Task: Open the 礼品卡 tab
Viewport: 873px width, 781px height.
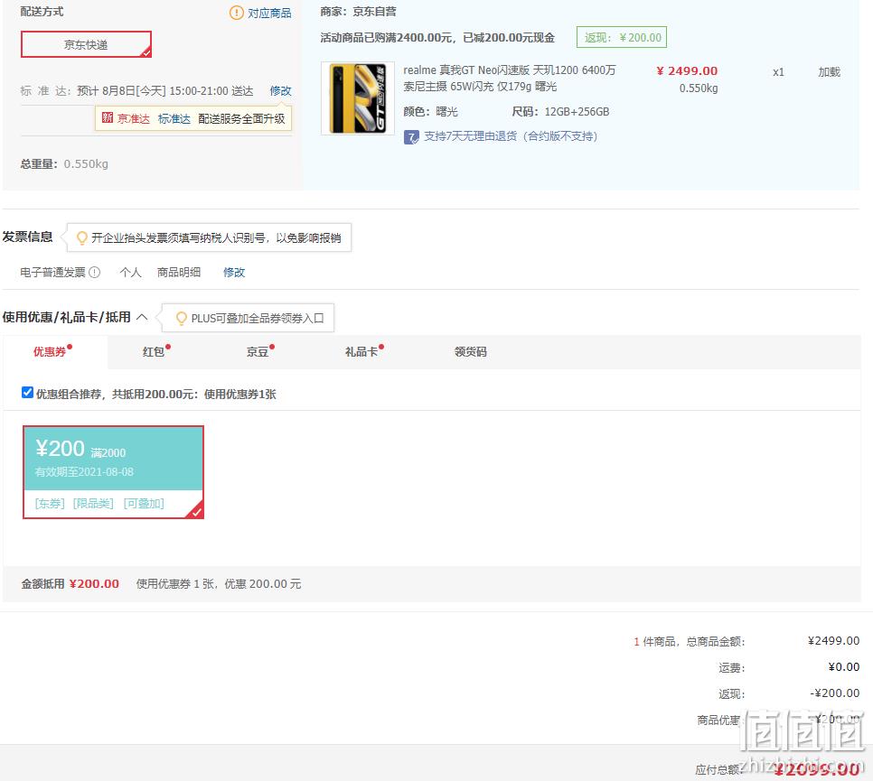Action: click(363, 351)
